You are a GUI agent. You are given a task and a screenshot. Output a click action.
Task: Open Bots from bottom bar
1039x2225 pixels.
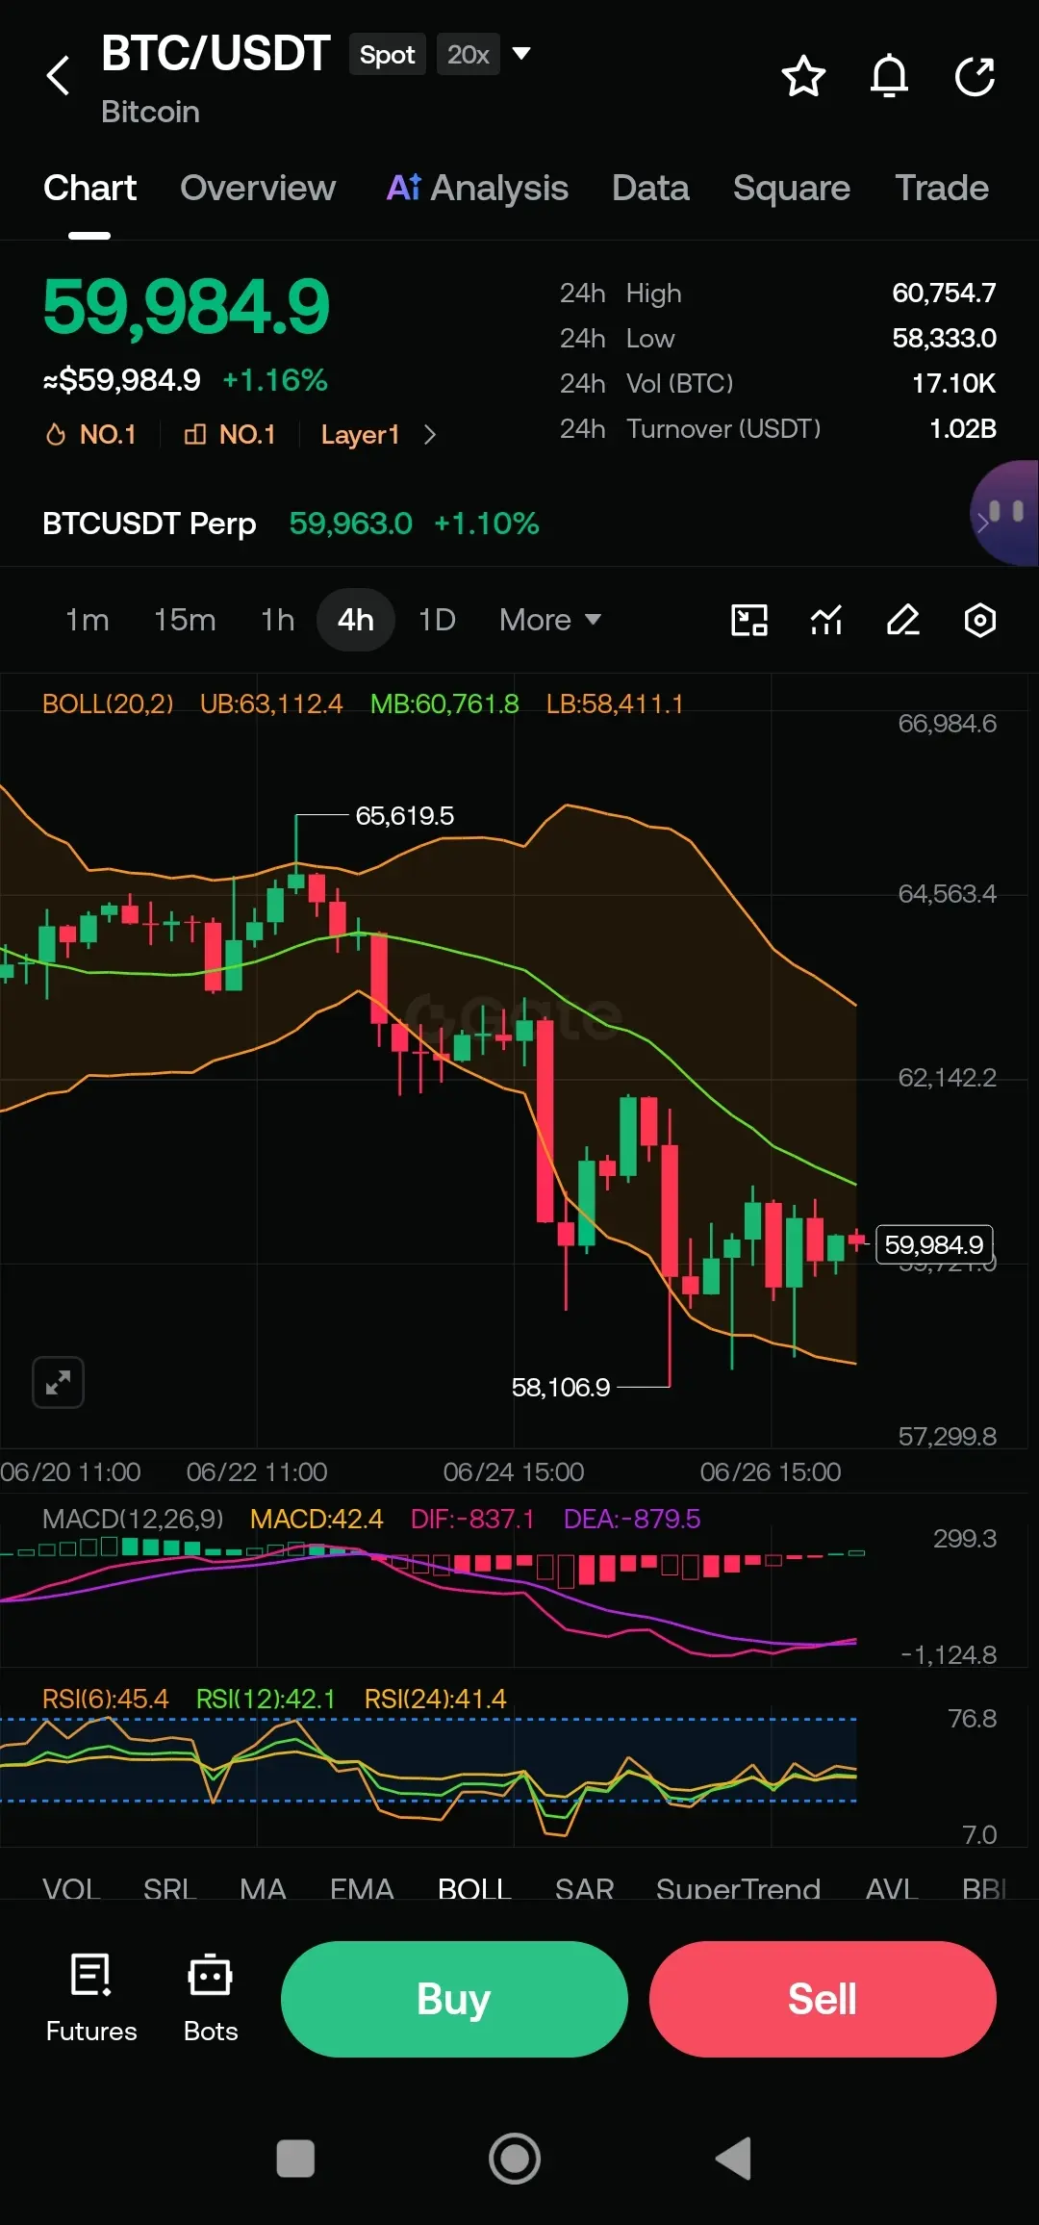tap(211, 1998)
